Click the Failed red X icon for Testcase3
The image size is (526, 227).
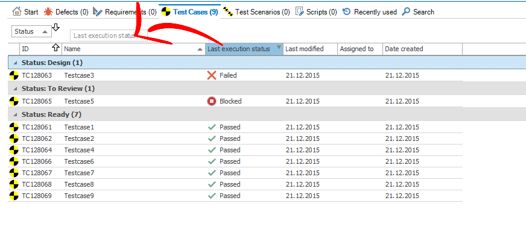tap(212, 75)
